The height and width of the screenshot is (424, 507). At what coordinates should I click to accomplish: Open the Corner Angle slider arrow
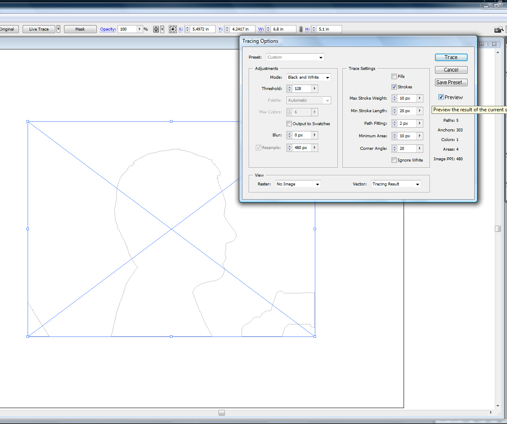(x=420, y=149)
